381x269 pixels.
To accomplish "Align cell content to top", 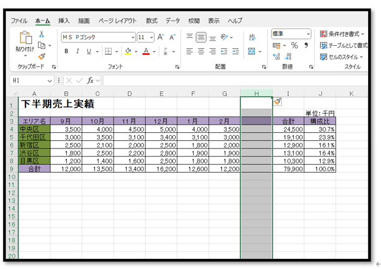I will [x=190, y=37].
